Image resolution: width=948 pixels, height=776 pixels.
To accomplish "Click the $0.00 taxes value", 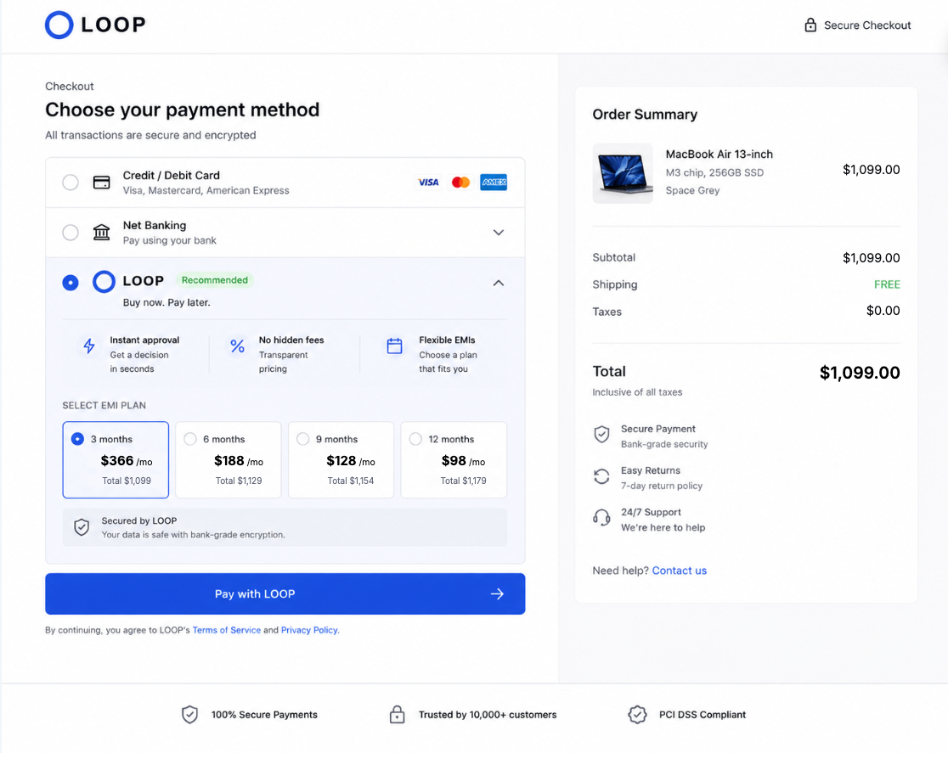I will point(883,311).
